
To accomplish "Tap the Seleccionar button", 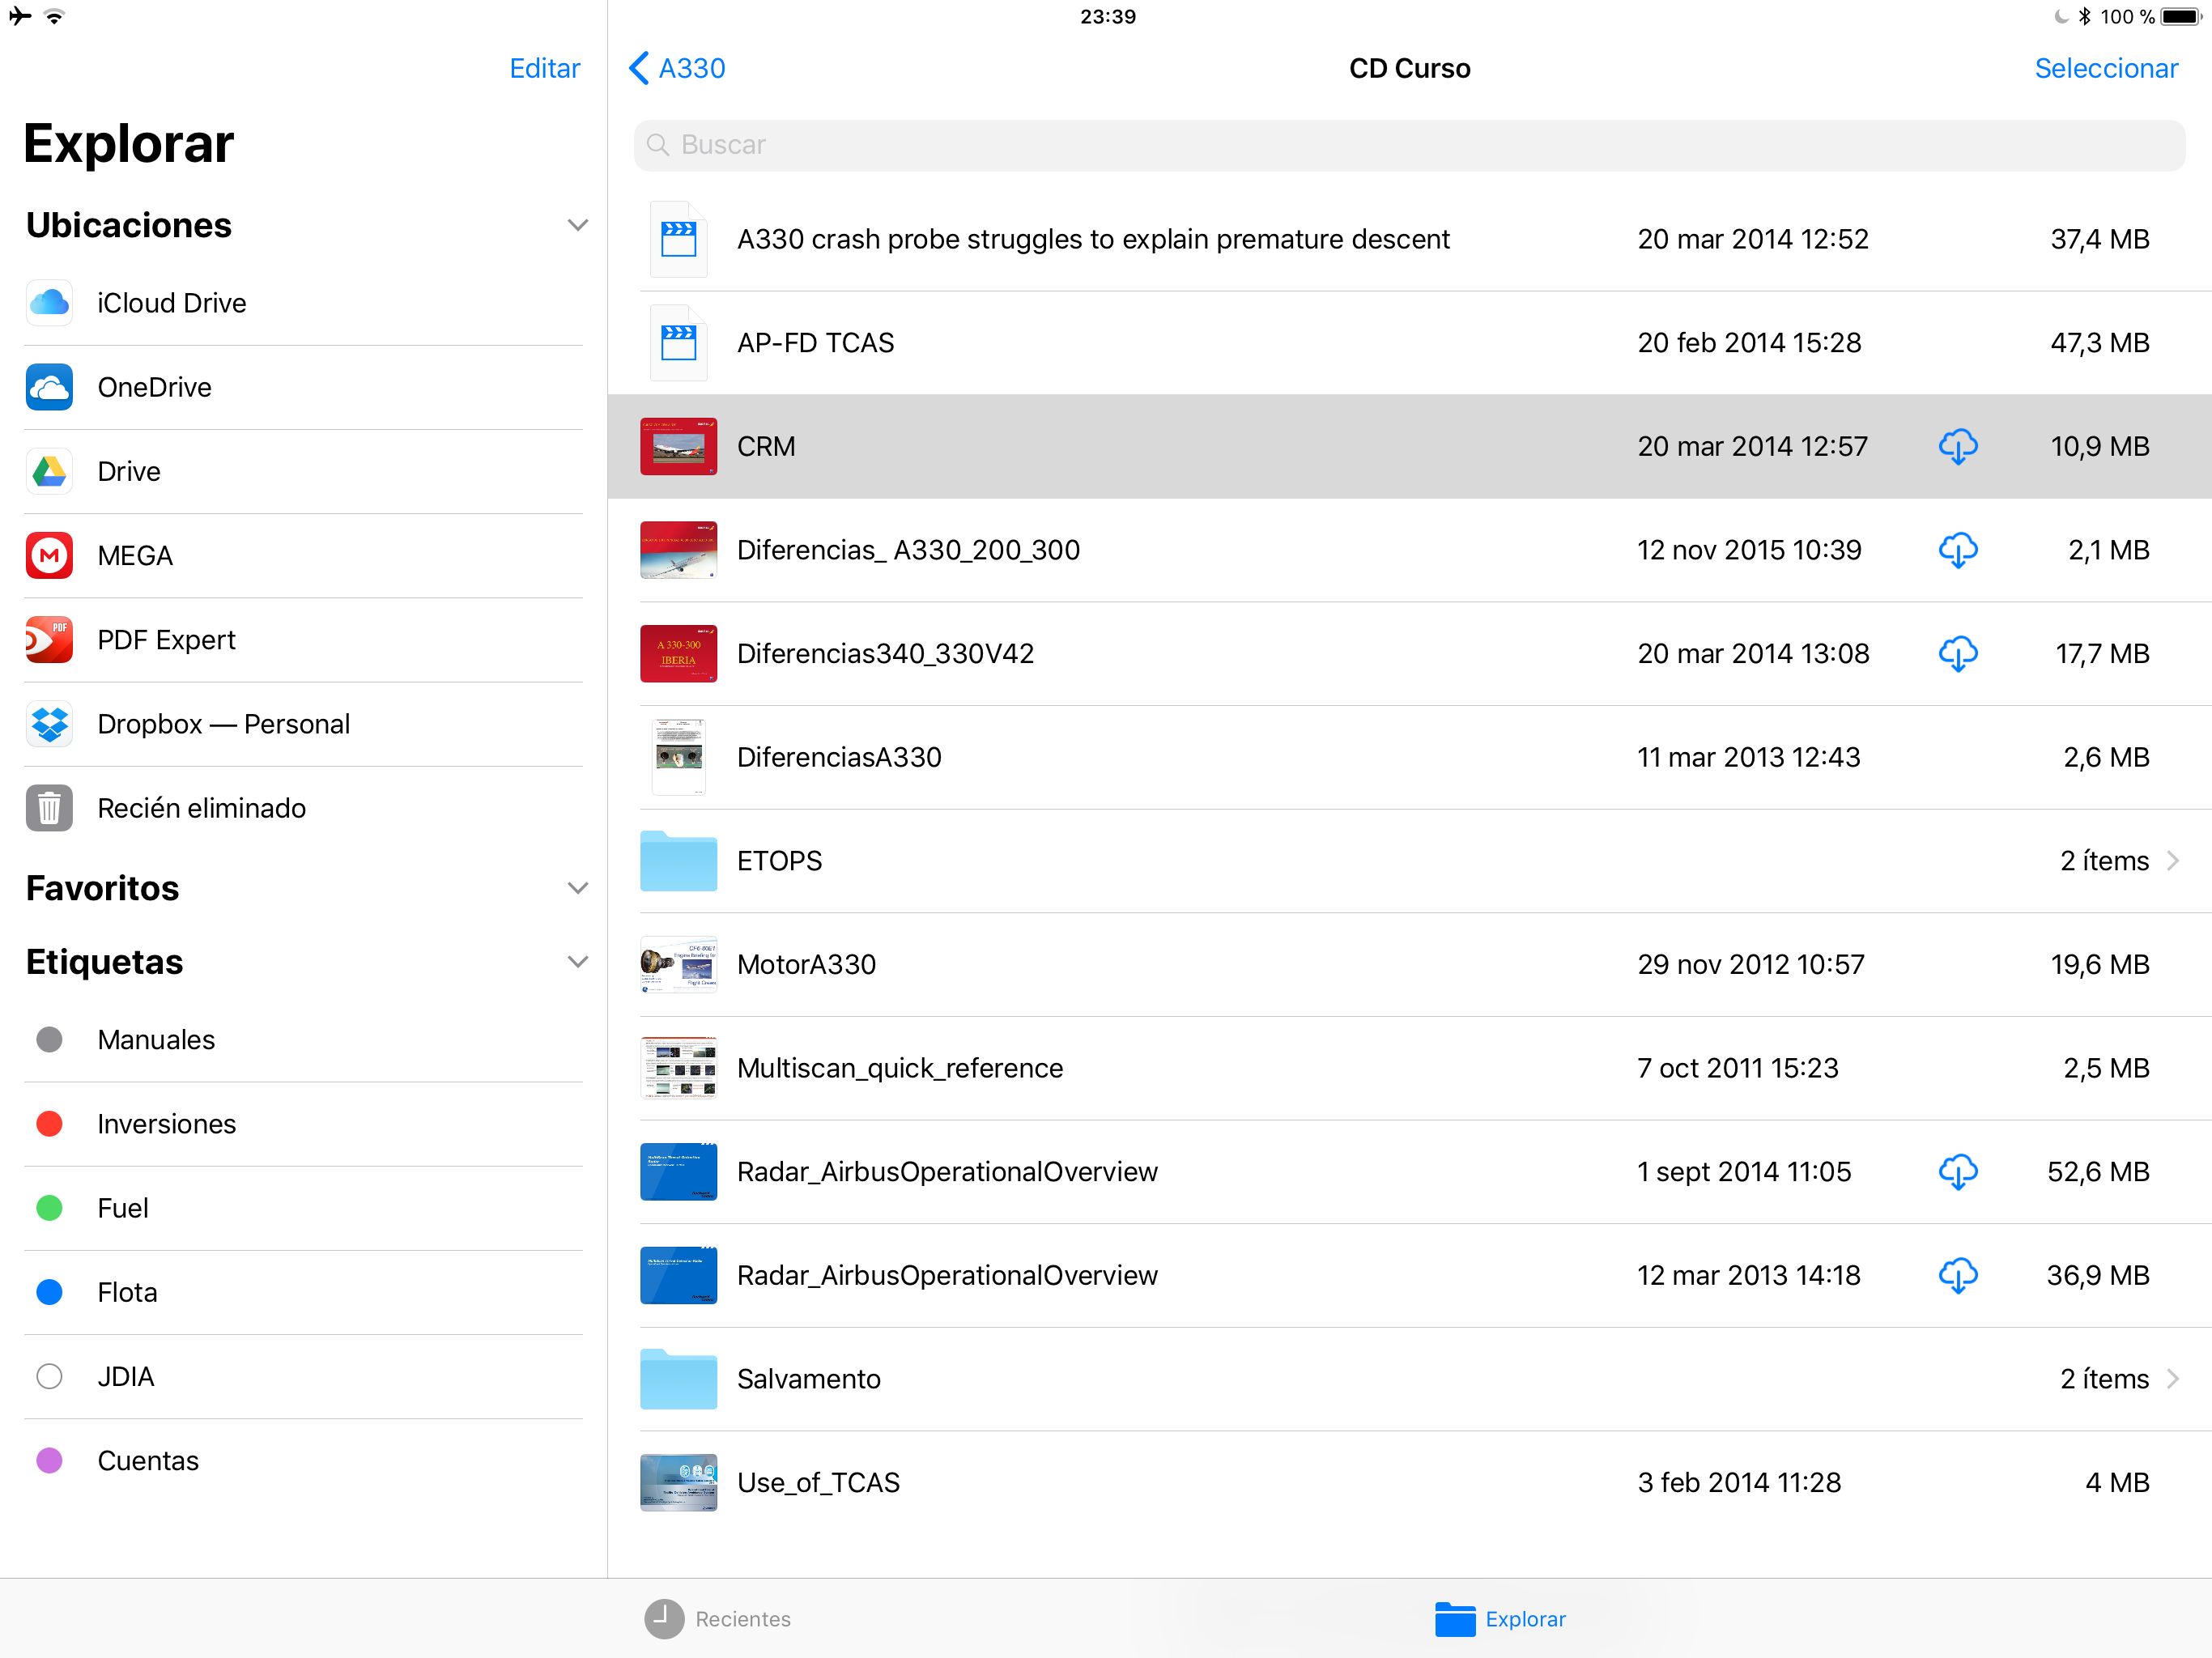I will point(2105,68).
